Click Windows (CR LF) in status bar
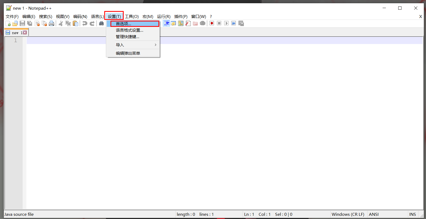This screenshot has height=219, width=426. (x=348, y=214)
